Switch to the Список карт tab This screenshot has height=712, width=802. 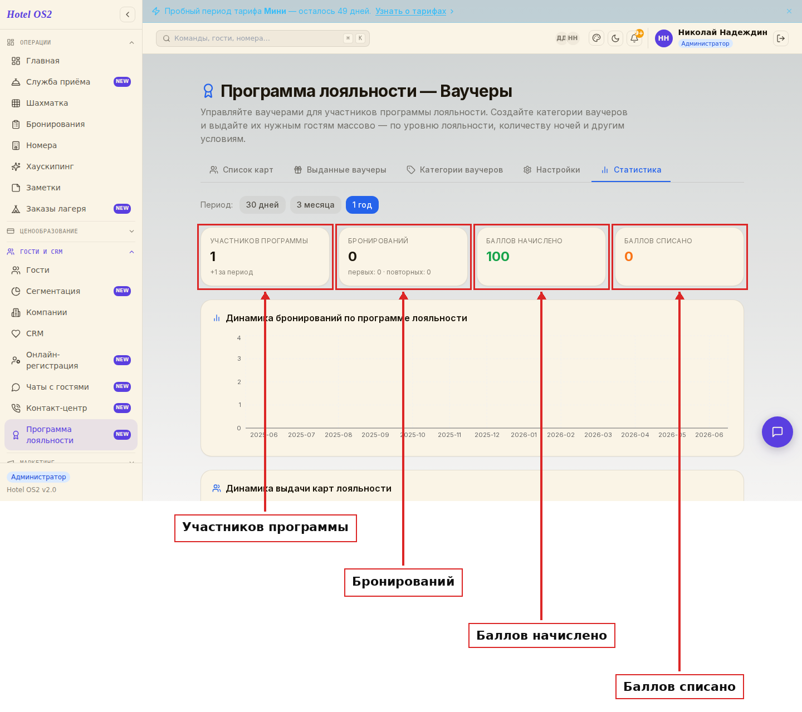click(x=241, y=170)
